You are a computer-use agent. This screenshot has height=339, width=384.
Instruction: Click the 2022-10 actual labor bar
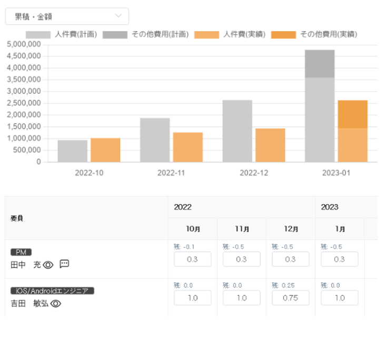[x=105, y=150]
